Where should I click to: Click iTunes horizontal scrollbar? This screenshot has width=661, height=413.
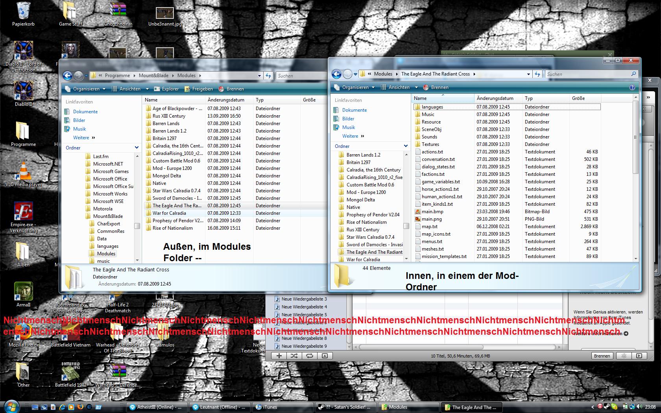(x=421, y=347)
